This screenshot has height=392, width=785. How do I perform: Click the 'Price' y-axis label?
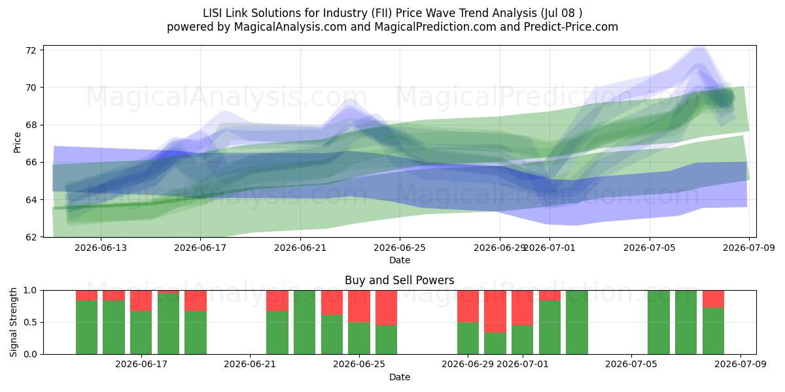tap(18, 142)
